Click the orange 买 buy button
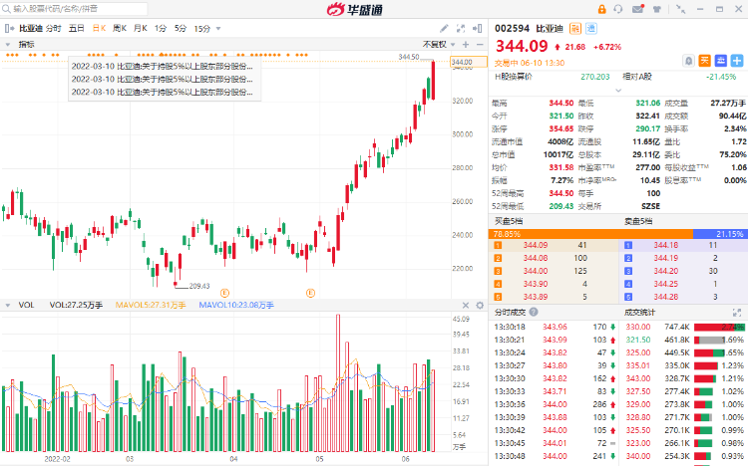The width and height of the screenshot is (748, 466). click(x=704, y=61)
